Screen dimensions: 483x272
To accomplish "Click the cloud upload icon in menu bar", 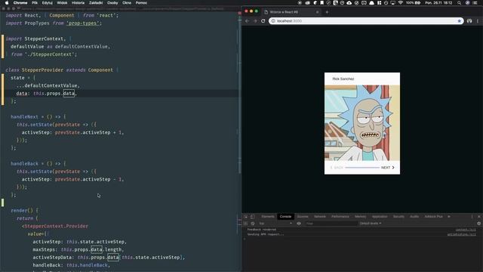I will (x=349, y=3).
